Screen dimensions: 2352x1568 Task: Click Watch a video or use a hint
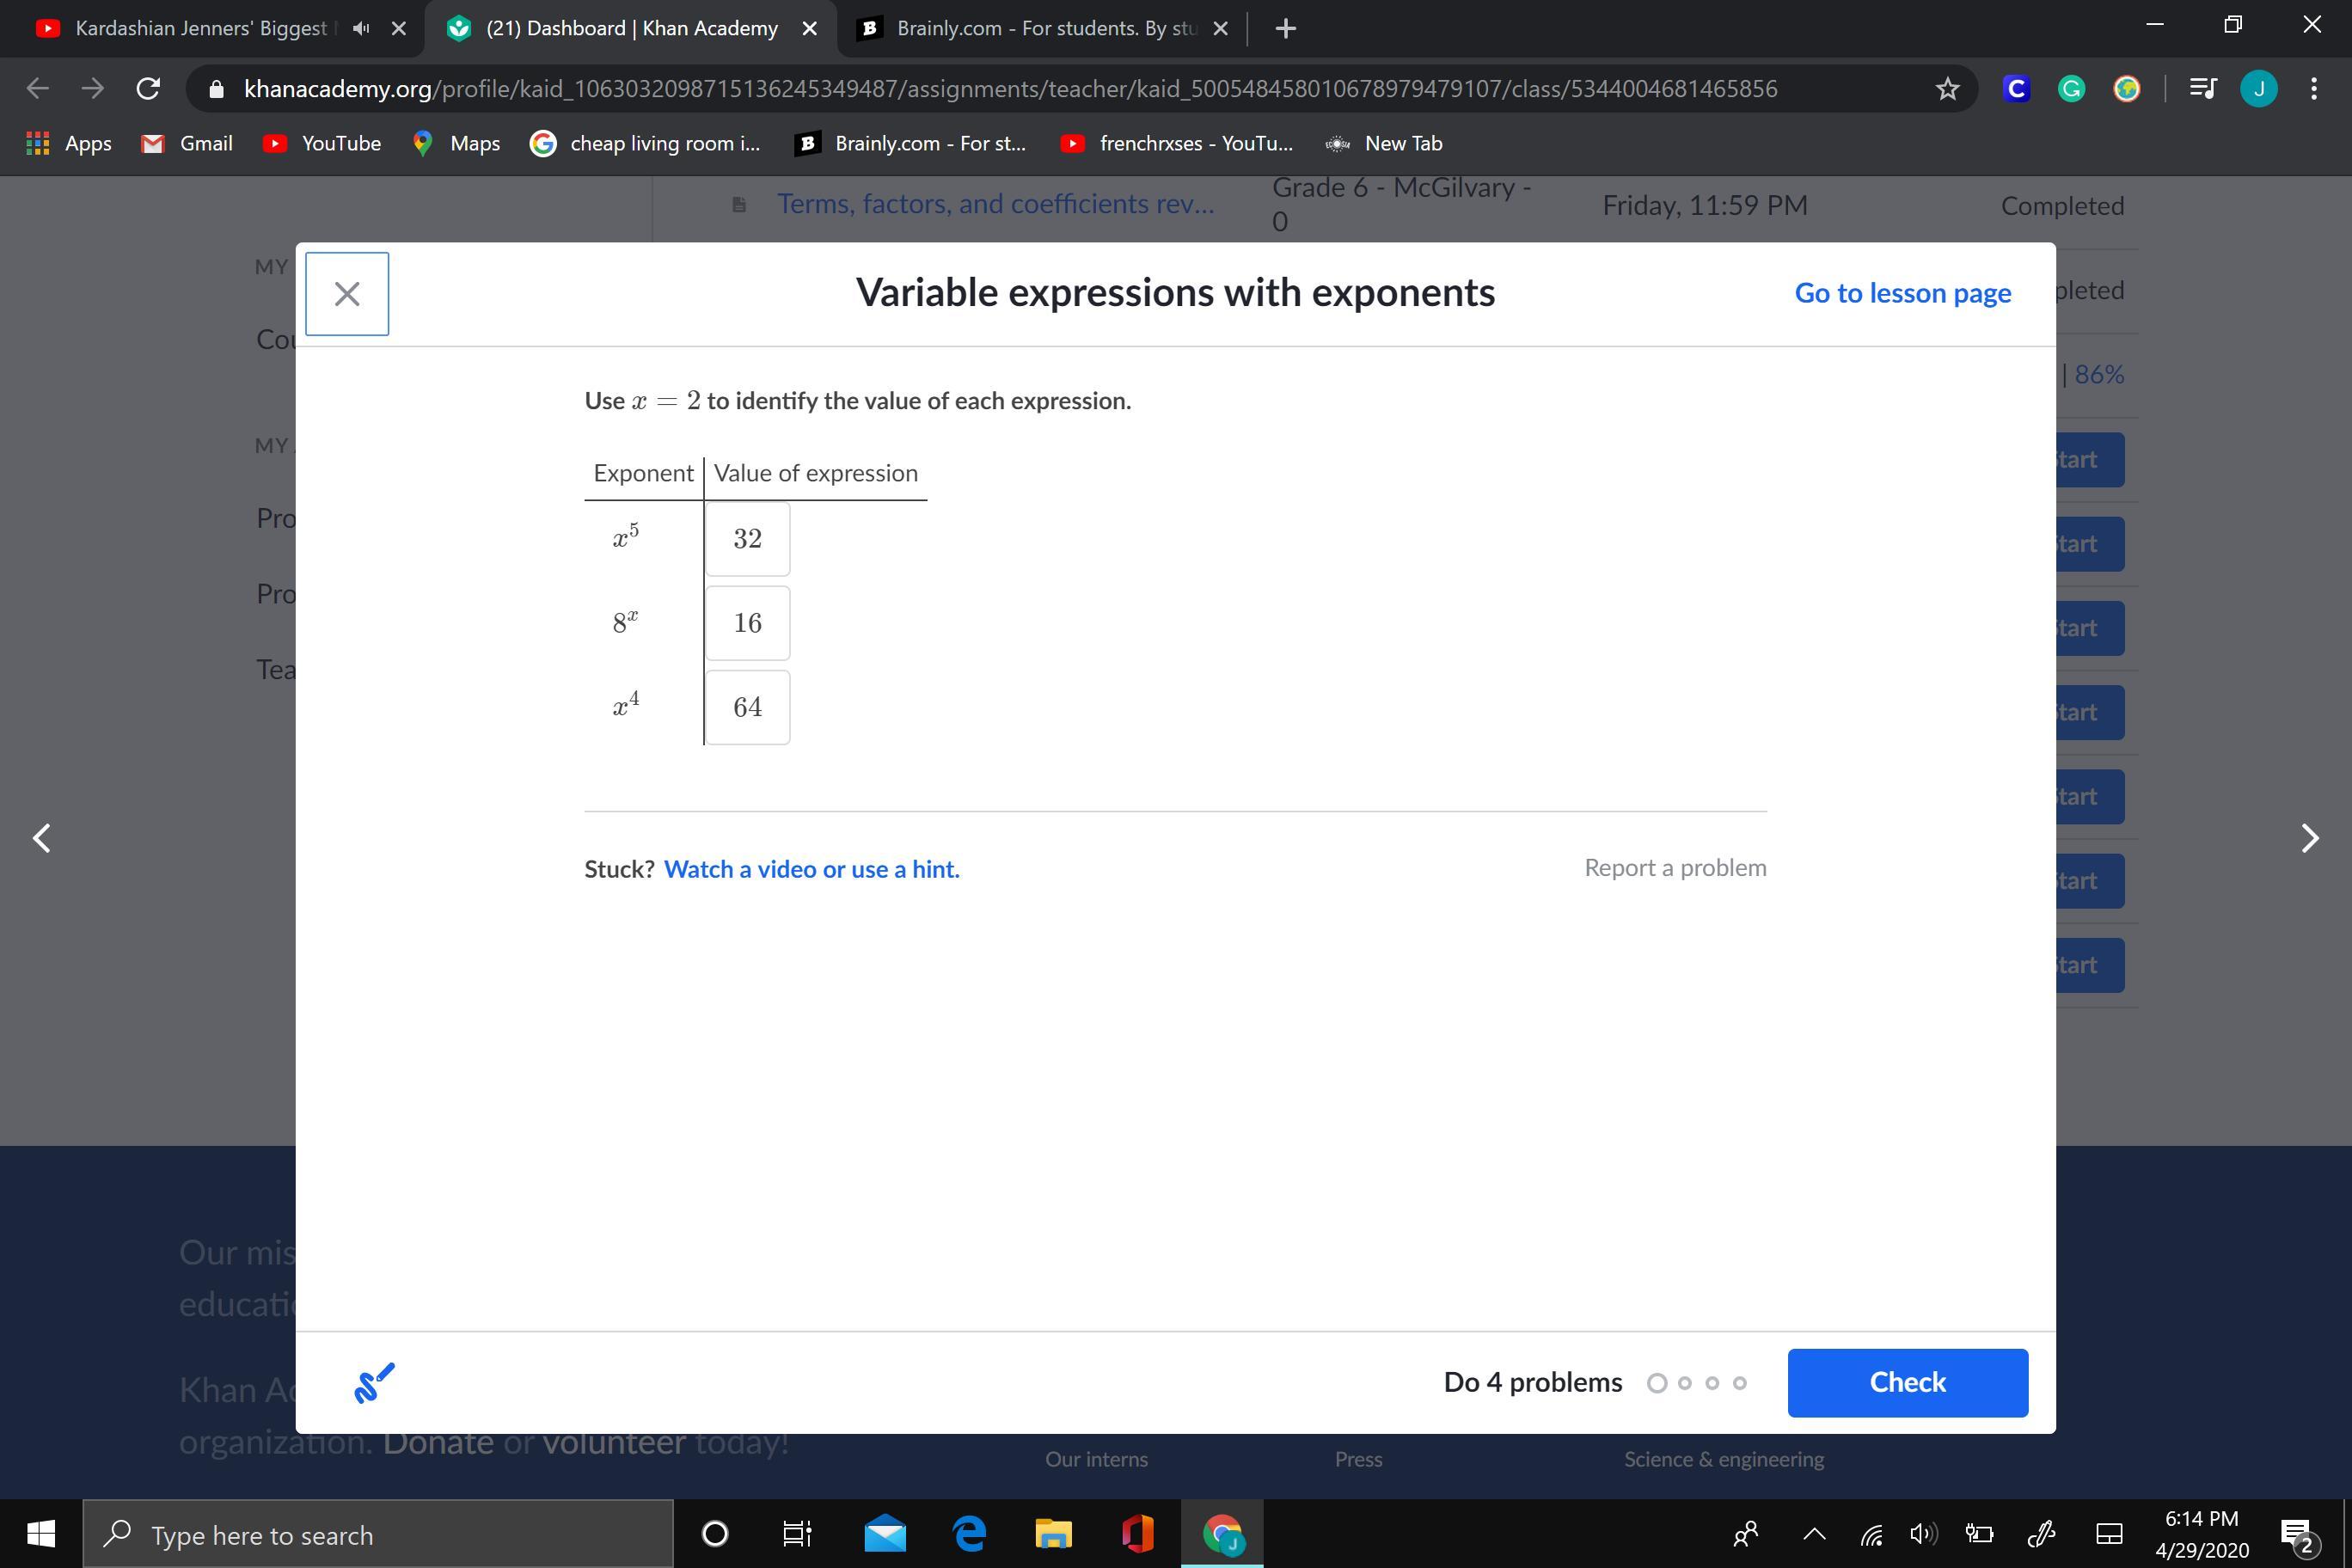[x=811, y=869]
